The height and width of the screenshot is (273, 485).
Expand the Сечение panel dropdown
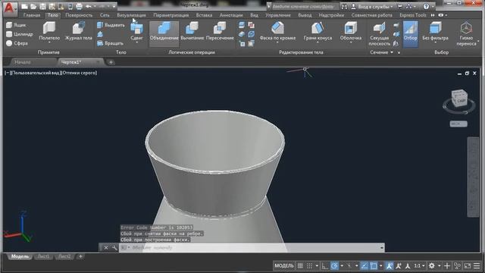click(x=392, y=52)
